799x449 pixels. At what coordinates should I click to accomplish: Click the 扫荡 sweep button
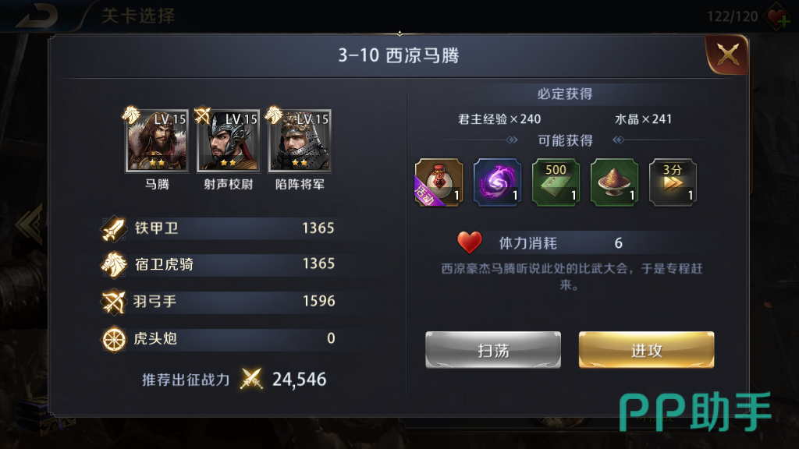click(x=493, y=350)
